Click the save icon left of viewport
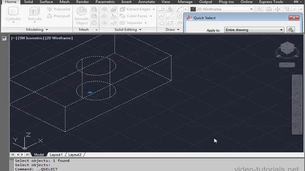 click(4, 38)
